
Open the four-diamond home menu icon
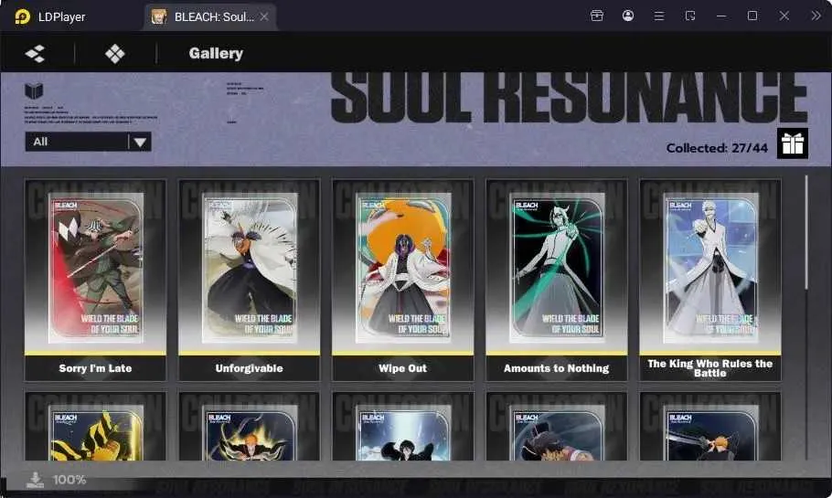(x=114, y=54)
